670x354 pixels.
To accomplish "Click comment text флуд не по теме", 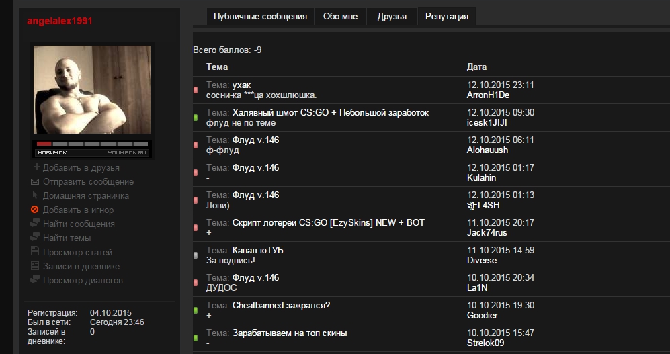I will pos(241,123).
